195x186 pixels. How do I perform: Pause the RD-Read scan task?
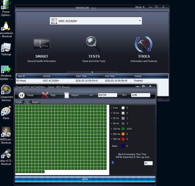pyautogui.click(x=22, y=95)
